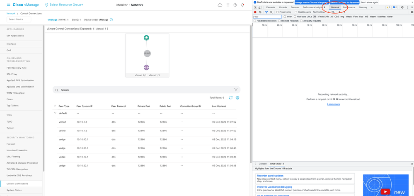The width and height of the screenshot is (414, 196).
Task: Clear the network log
Action: click(260, 12)
